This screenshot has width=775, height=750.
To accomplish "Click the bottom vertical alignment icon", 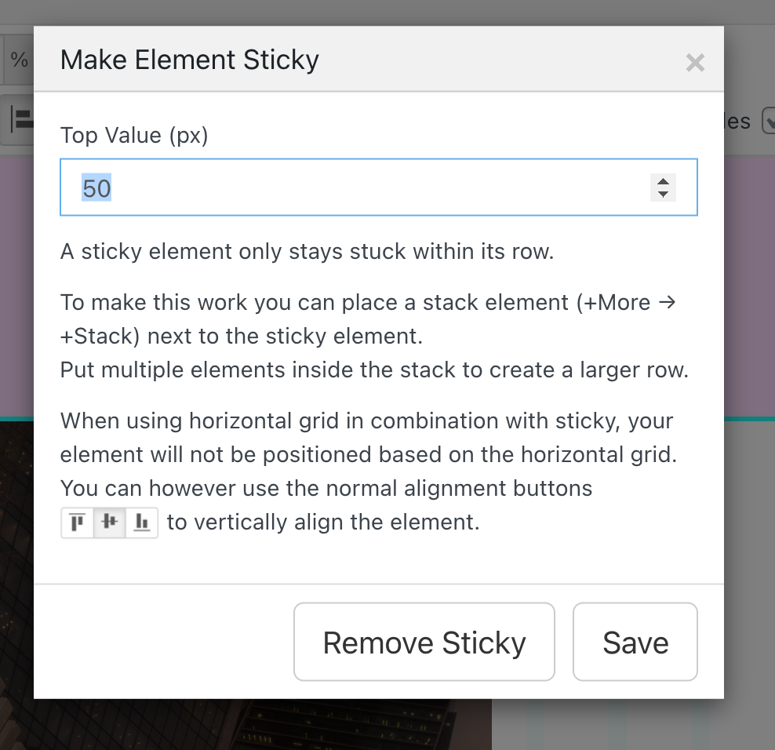I will pos(142,522).
